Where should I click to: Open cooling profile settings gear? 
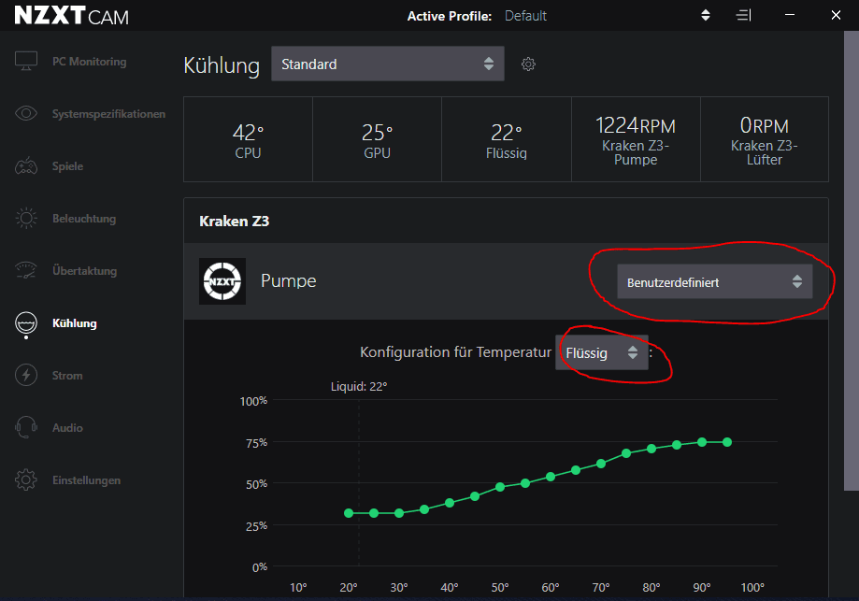[x=528, y=64]
